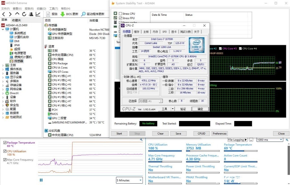Click the user manage icon in toolbar
This screenshot has height=185, width=290.
[x=31, y=14]
